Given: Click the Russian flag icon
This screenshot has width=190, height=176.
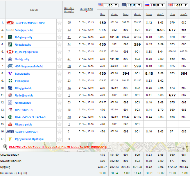Looking at the screenshot, I should (147, 5).
